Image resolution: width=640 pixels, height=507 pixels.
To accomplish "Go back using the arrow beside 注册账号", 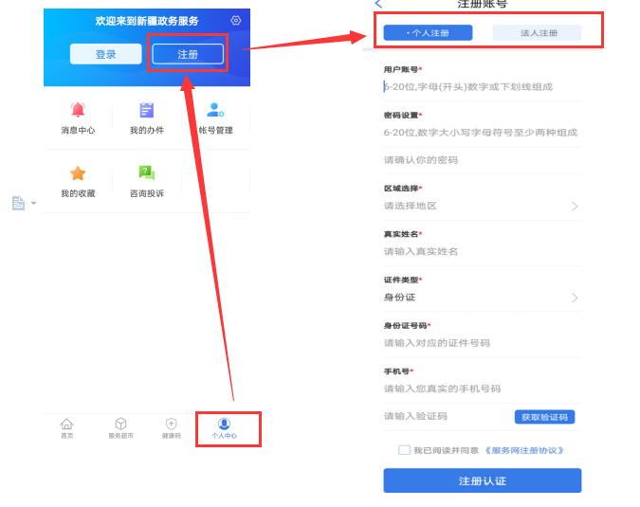I will [378, 4].
